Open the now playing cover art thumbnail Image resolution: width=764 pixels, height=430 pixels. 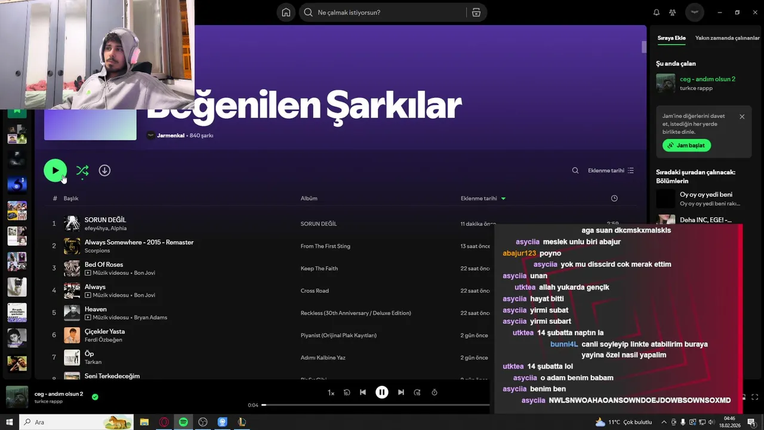17,397
